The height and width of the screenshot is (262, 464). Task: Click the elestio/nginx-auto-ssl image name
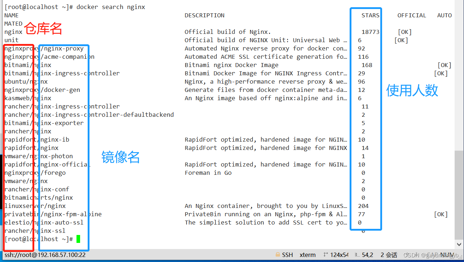click(x=44, y=222)
